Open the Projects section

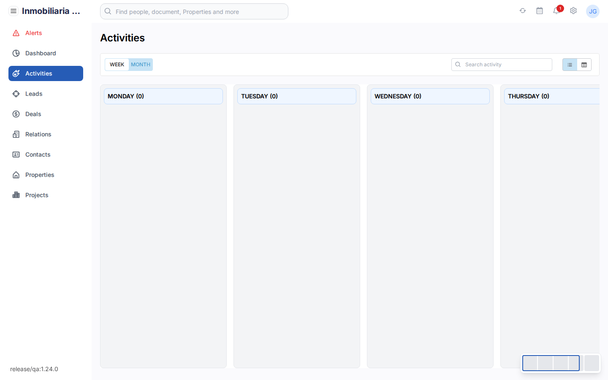pyautogui.click(x=37, y=195)
